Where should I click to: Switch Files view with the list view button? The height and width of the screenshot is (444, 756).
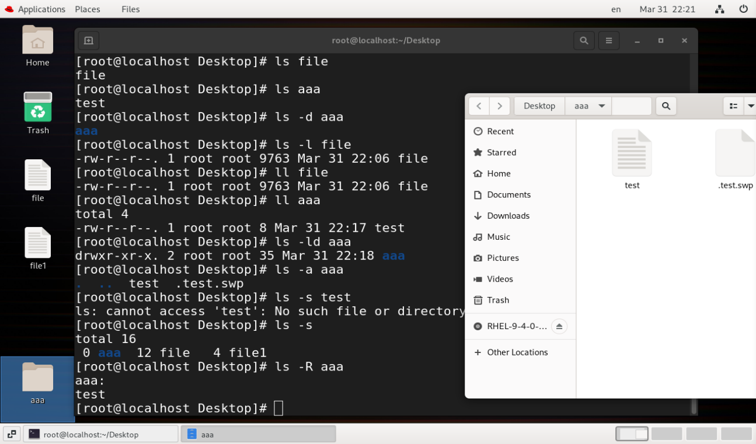[x=733, y=106]
